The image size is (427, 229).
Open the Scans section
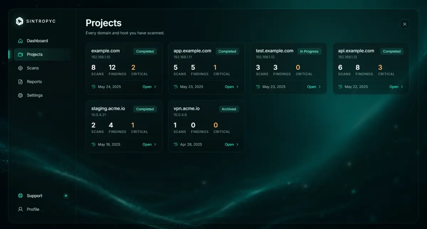coord(42,68)
